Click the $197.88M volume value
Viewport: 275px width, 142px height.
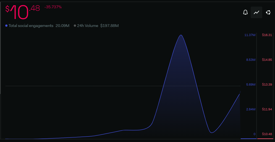[x=109, y=26]
